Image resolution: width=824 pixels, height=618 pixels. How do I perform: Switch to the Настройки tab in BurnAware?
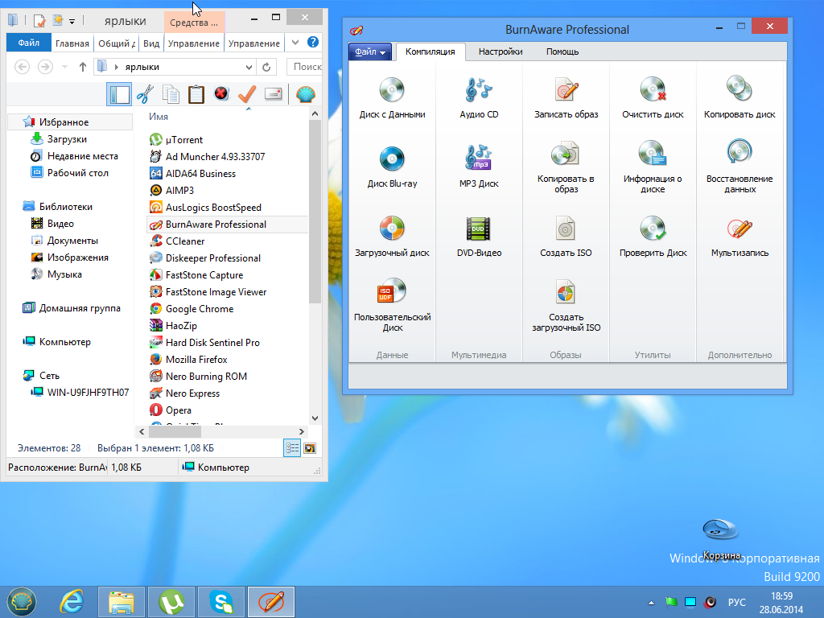pos(501,51)
